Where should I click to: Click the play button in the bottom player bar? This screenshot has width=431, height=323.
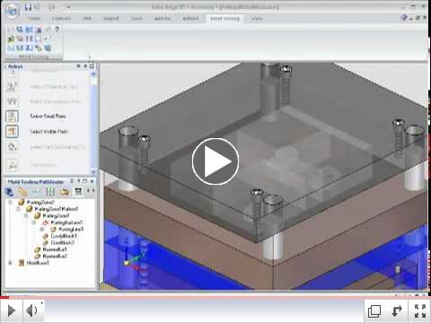(x=12, y=310)
